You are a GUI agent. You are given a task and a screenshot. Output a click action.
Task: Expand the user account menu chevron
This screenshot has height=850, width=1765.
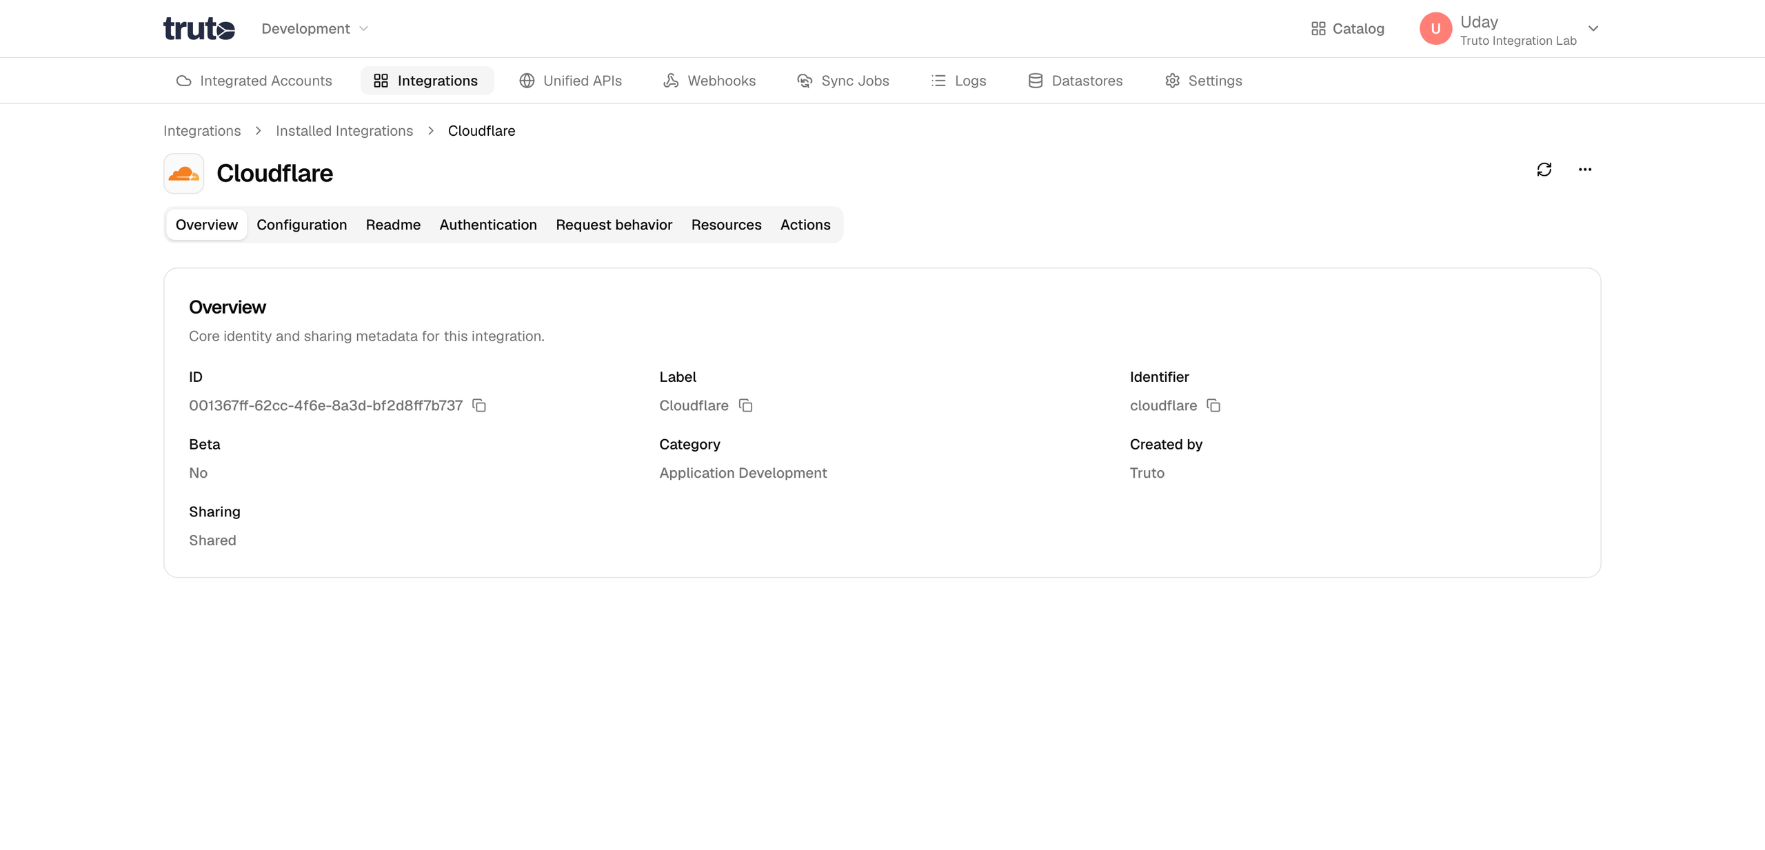pyautogui.click(x=1593, y=28)
